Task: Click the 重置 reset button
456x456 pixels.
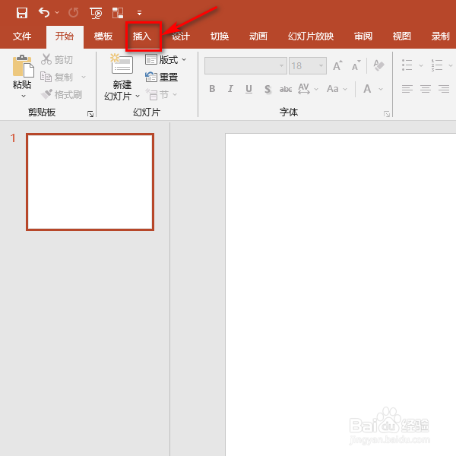Action: pos(162,77)
